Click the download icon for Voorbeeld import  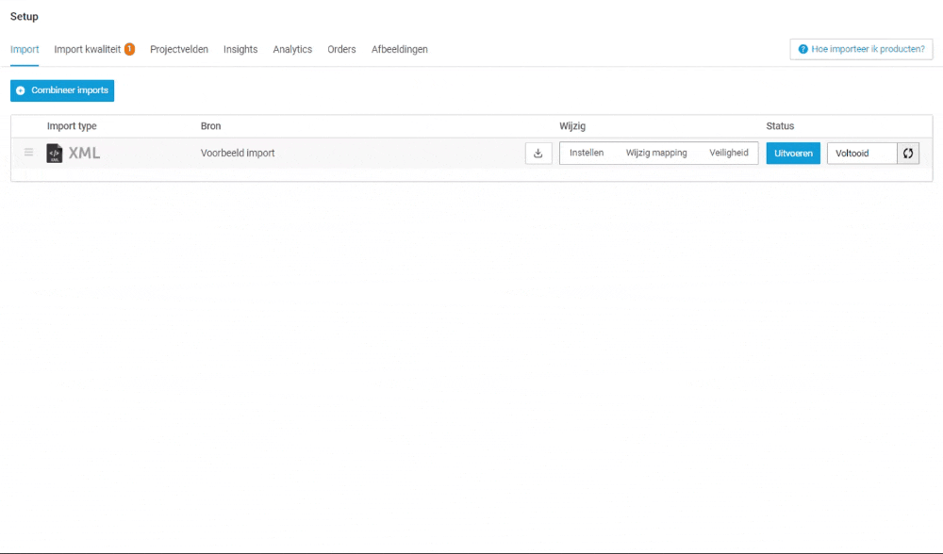click(x=538, y=153)
